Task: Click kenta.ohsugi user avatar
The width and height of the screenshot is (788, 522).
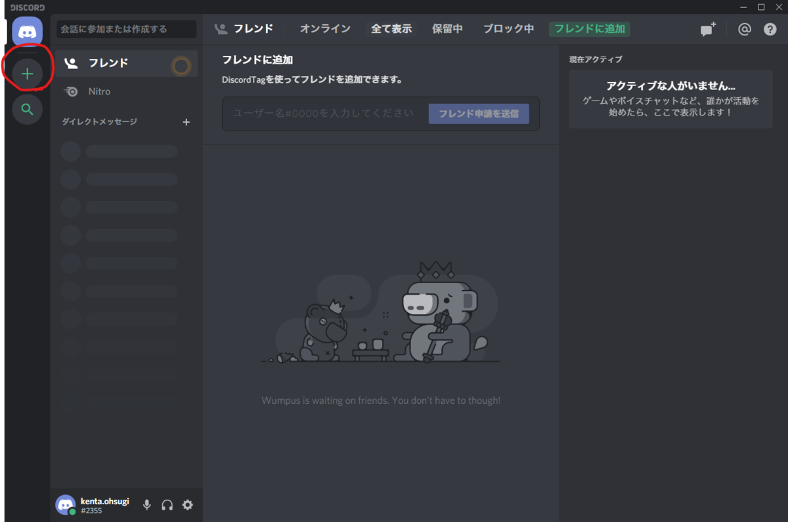Action: [x=66, y=505]
